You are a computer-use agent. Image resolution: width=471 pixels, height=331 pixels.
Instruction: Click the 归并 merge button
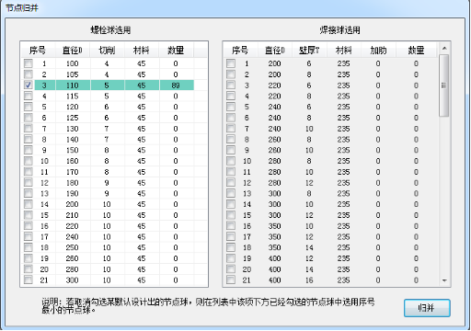[427, 308]
